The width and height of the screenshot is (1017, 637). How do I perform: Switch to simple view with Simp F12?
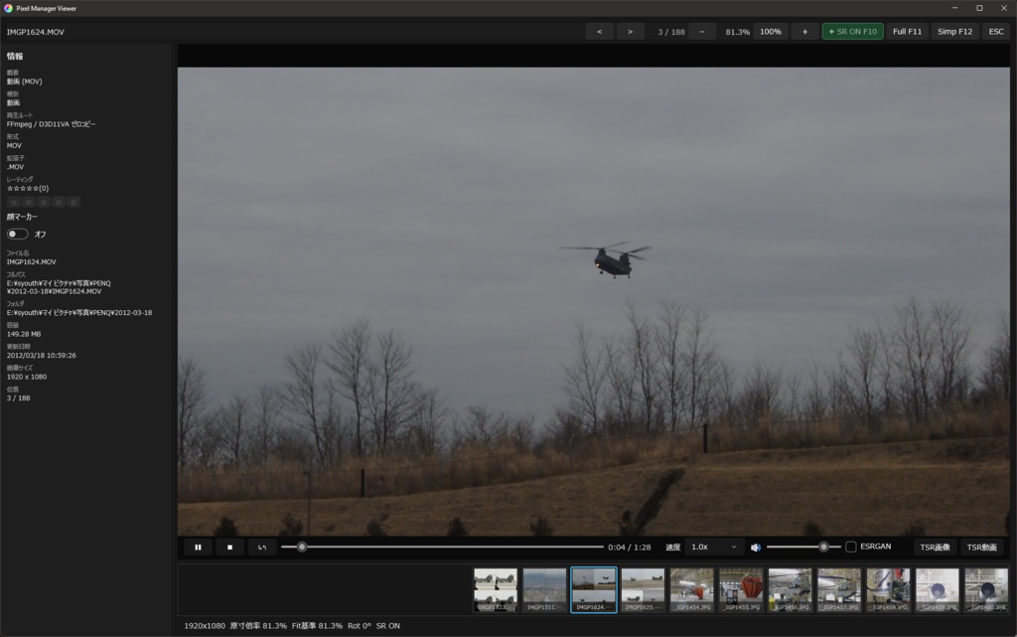954,31
